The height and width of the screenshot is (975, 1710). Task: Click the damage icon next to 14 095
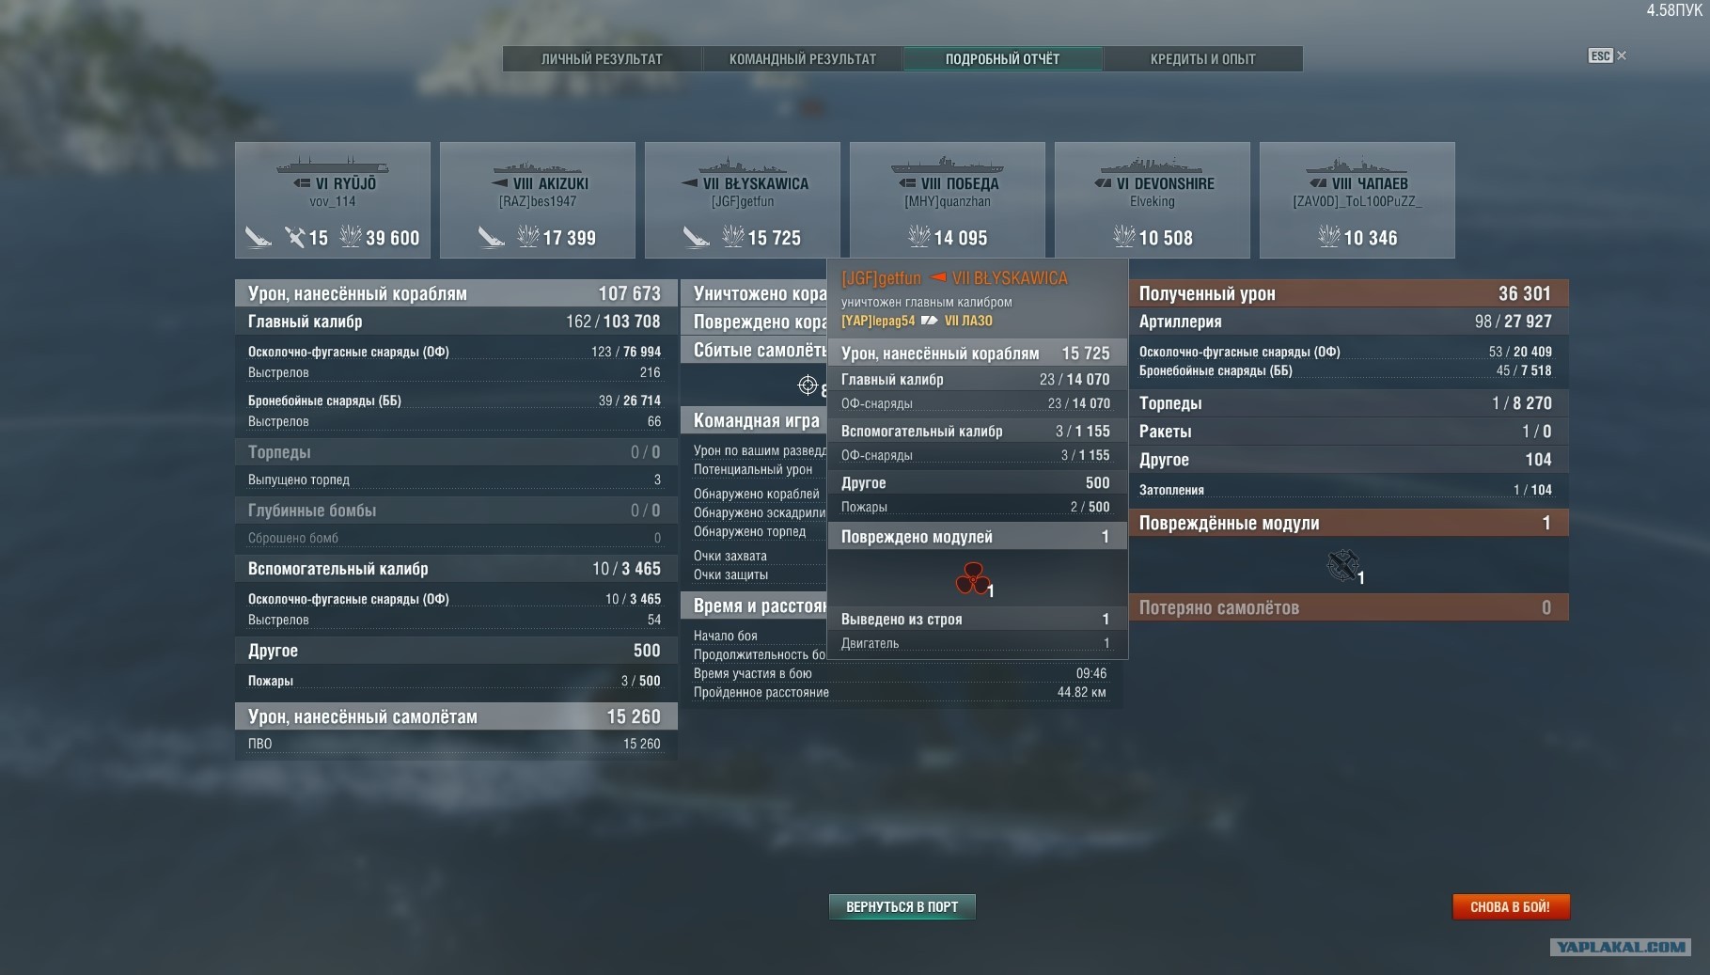(919, 237)
